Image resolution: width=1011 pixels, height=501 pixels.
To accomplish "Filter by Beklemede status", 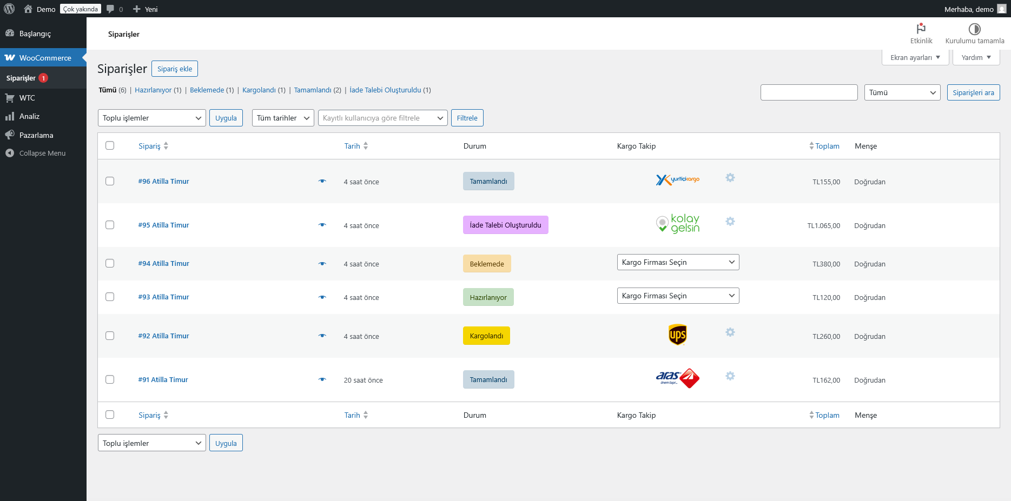I will [207, 90].
